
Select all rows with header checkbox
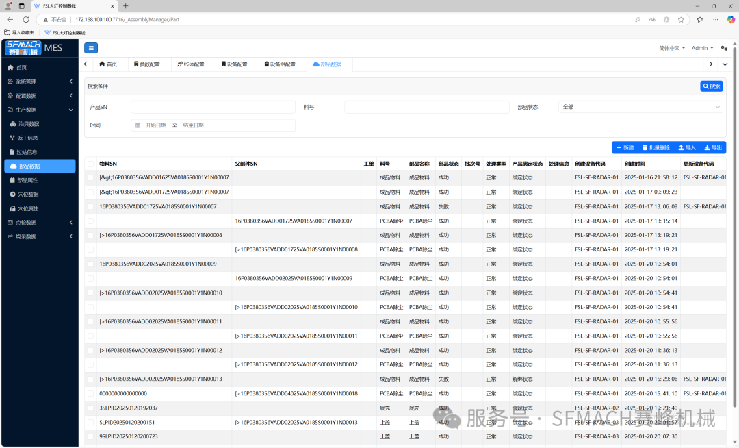click(x=90, y=164)
